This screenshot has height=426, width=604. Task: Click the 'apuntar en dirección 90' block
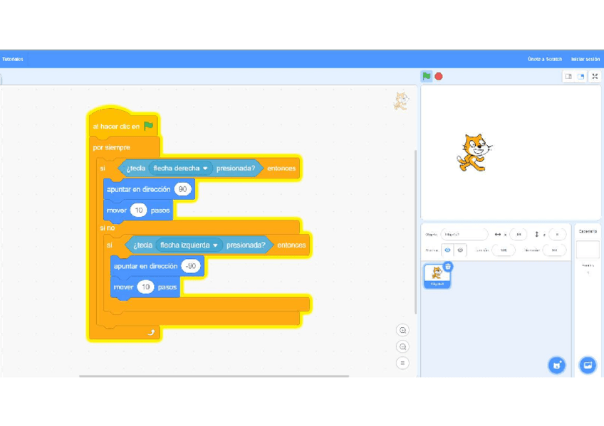(x=149, y=189)
